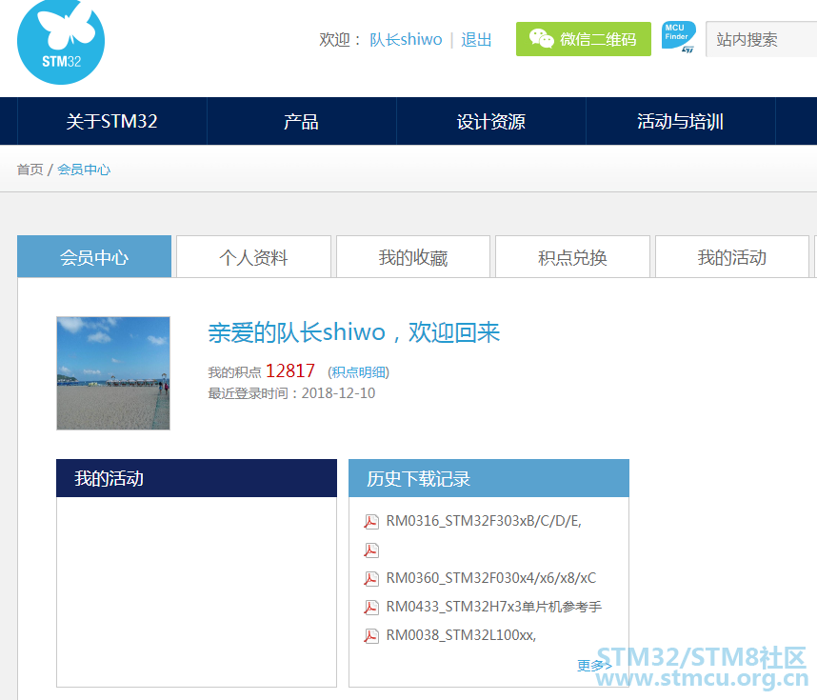Image resolution: width=817 pixels, height=700 pixels.
Task: Go to 首页 in the breadcrumb
Action: (30, 170)
